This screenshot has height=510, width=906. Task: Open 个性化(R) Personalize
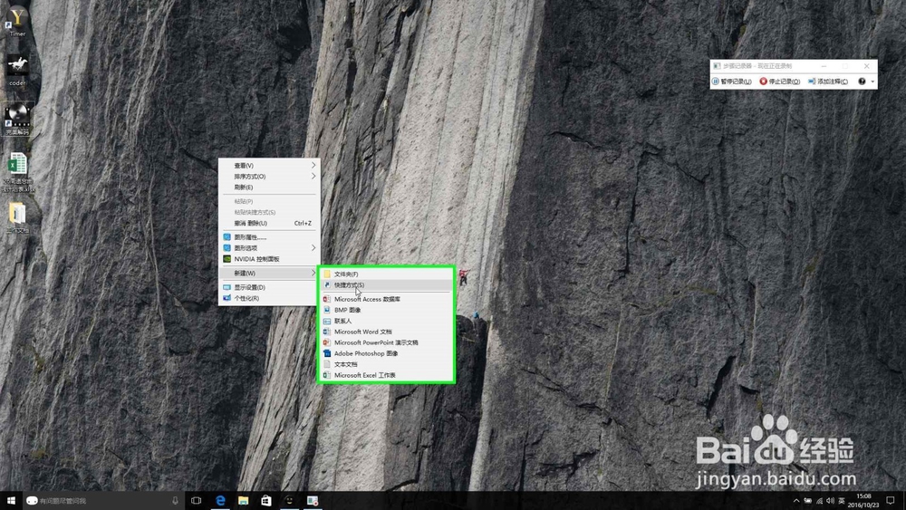[x=269, y=298]
